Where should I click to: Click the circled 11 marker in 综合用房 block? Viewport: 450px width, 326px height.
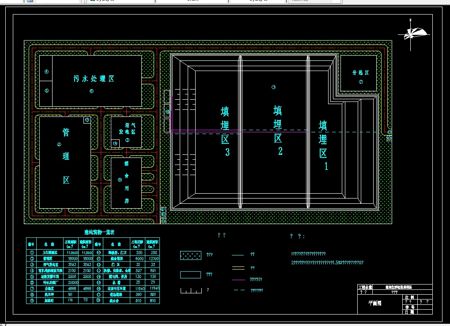(x=120, y=180)
